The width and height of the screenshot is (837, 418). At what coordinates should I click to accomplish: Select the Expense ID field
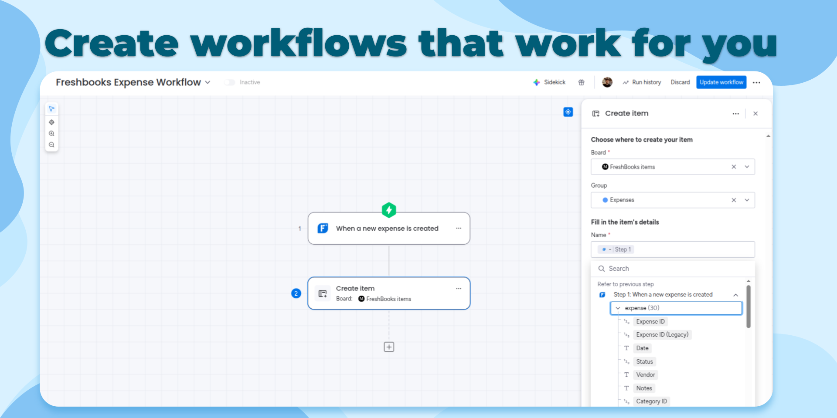pos(650,322)
